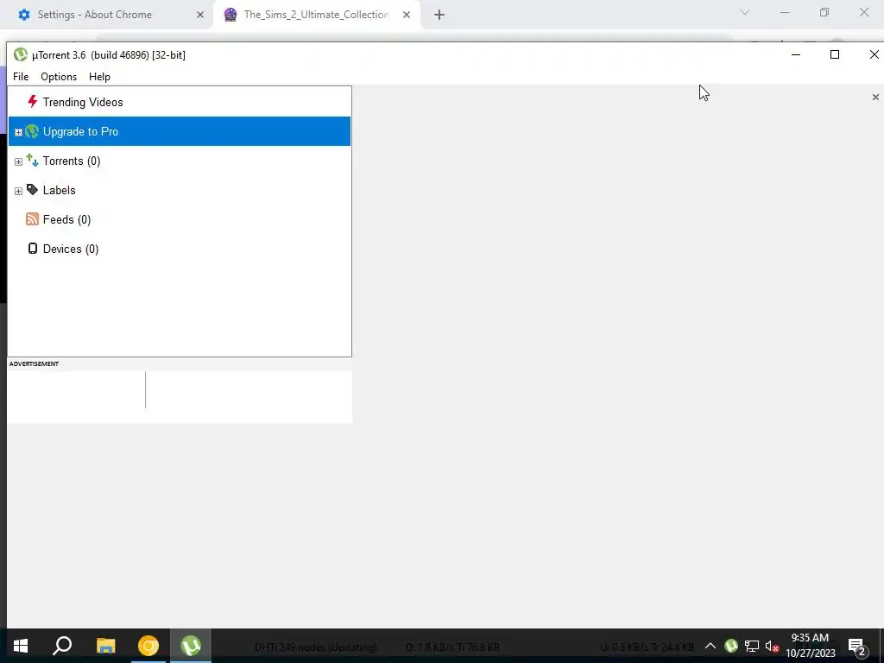
Task: Click the red lightning Trending Videos icon
Action: [32, 102]
